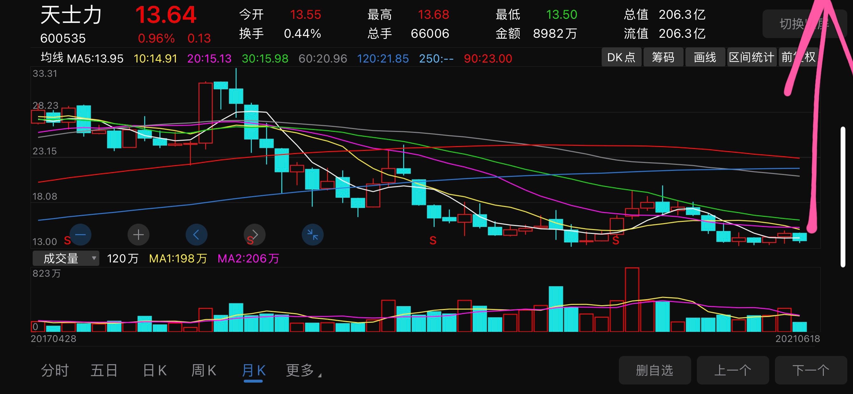Tap the 今开 13.55 open price

point(280,15)
